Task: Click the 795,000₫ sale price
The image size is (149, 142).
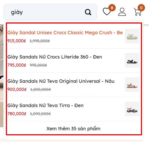Action: [16, 65]
